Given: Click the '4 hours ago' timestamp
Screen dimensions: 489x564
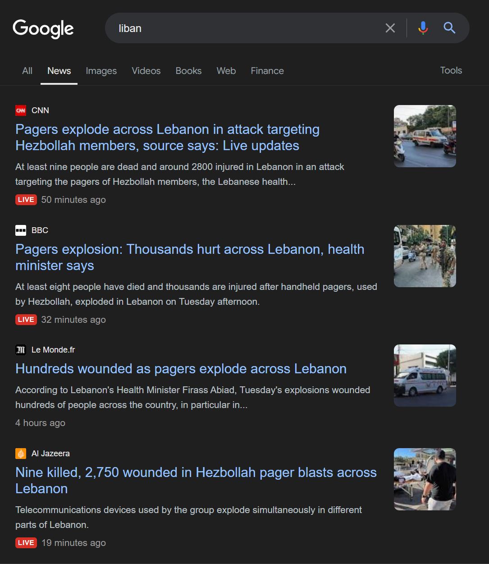Looking at the screenshot, I should 40,423.
